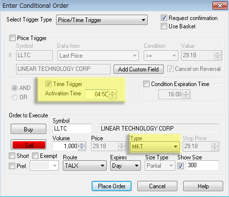This screenshot has height=197, width=229.
Task: Toggle the Show Size checkbox
Action: [x=181, y=166]
